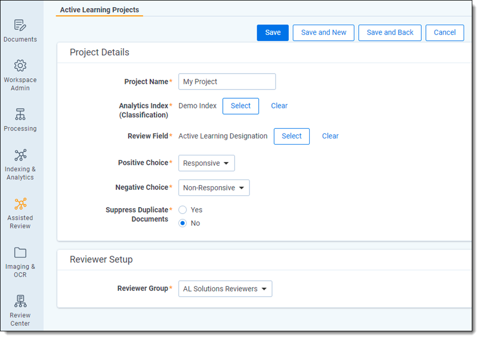Click Save to store the project

pos(272,32)
